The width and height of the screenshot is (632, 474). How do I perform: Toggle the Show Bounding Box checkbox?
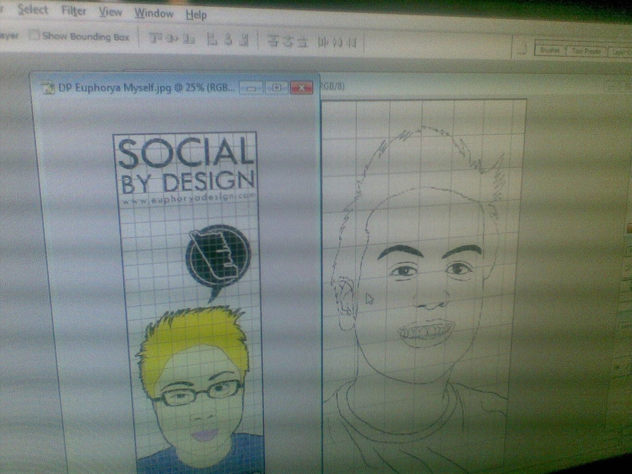[34, 35]
